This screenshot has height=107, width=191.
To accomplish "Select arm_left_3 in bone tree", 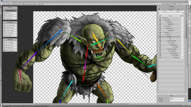I will 175,47.
